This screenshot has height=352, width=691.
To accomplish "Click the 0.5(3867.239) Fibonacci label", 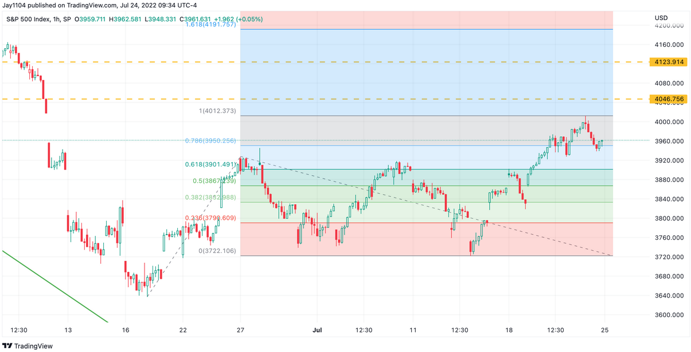I will click(x=213, y=181).
